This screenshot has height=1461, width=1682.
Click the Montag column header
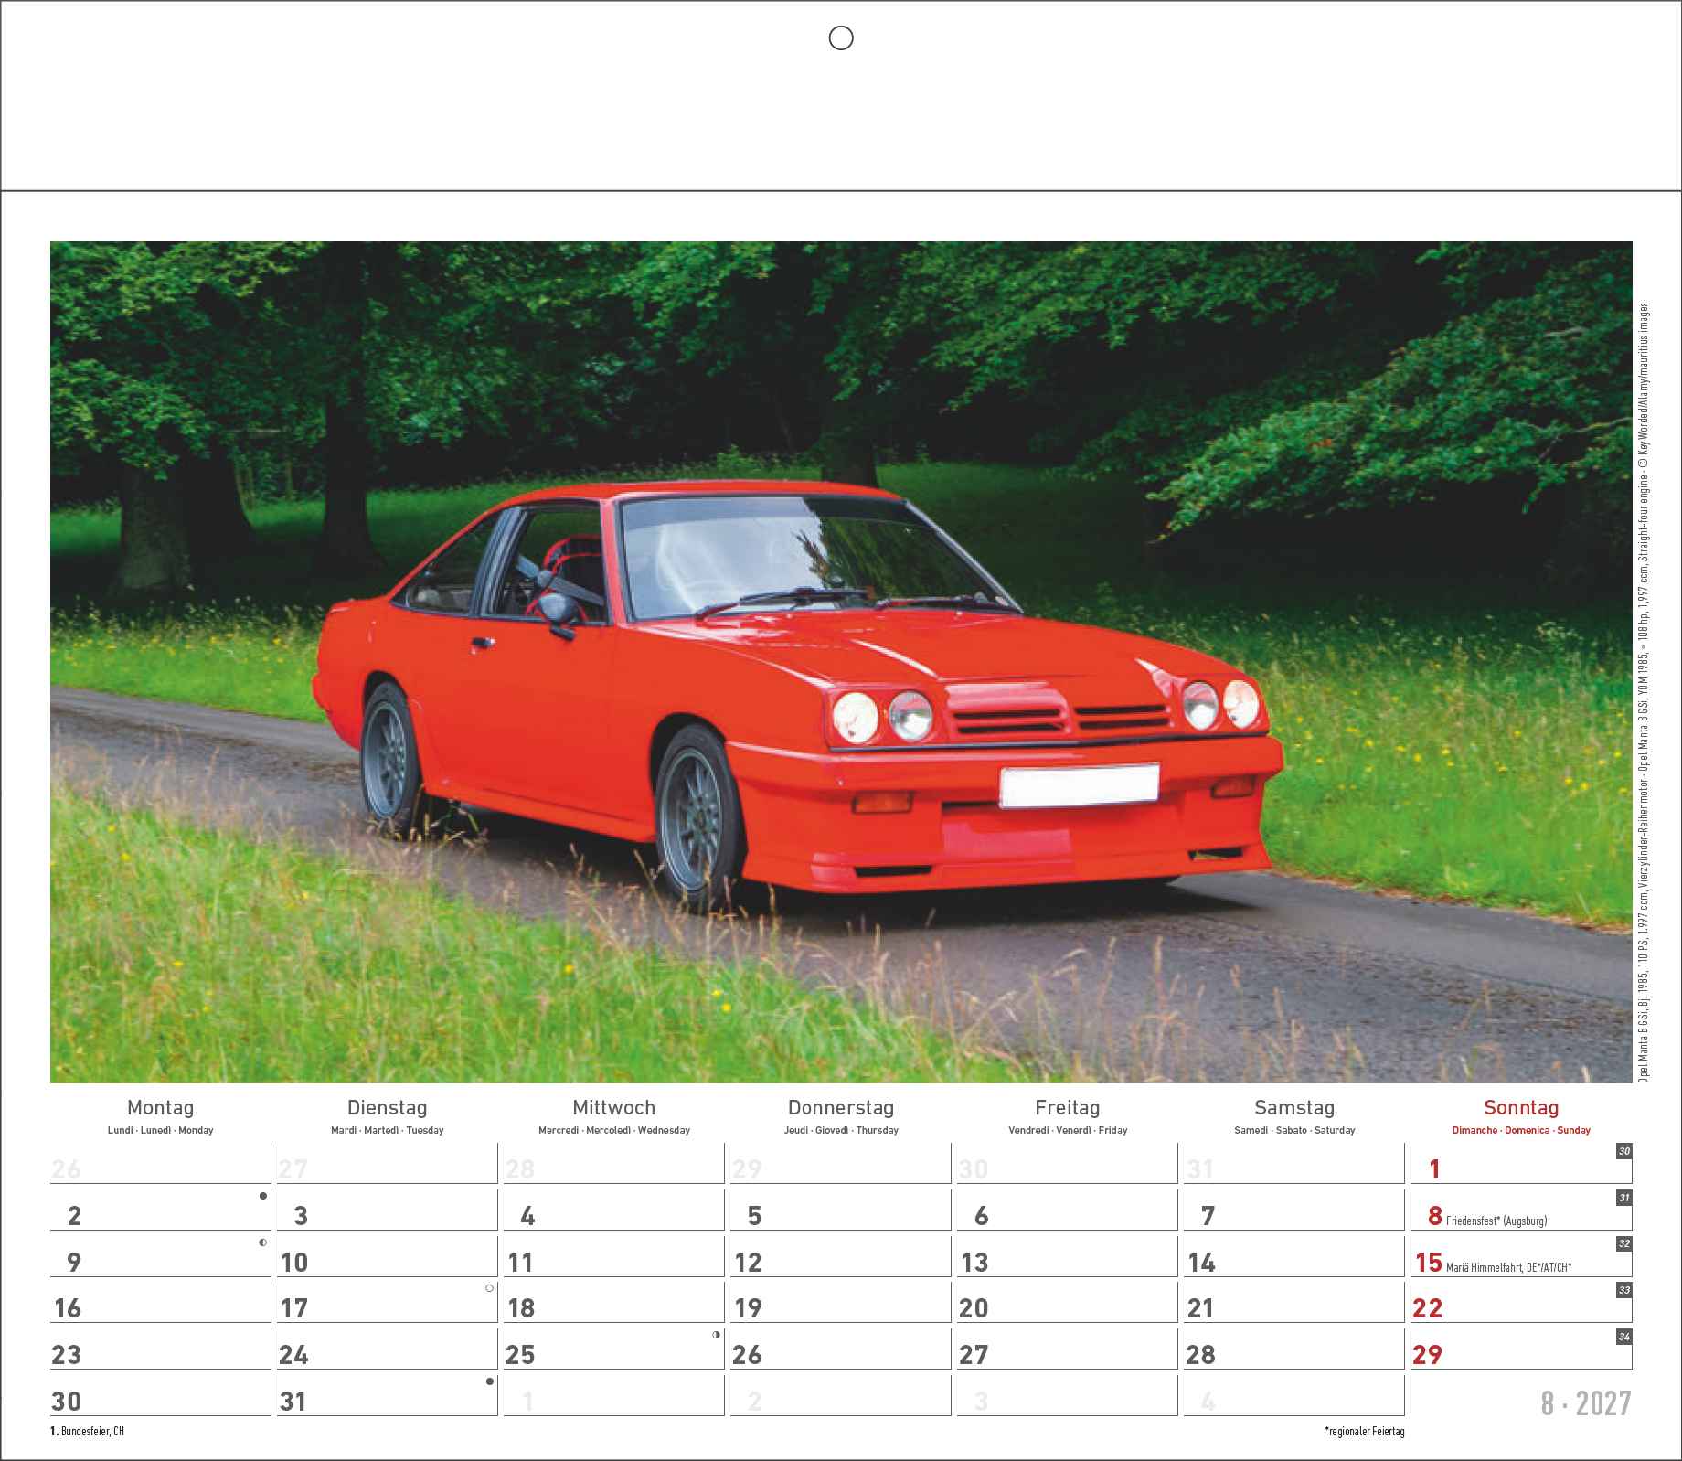[161, 1108]
